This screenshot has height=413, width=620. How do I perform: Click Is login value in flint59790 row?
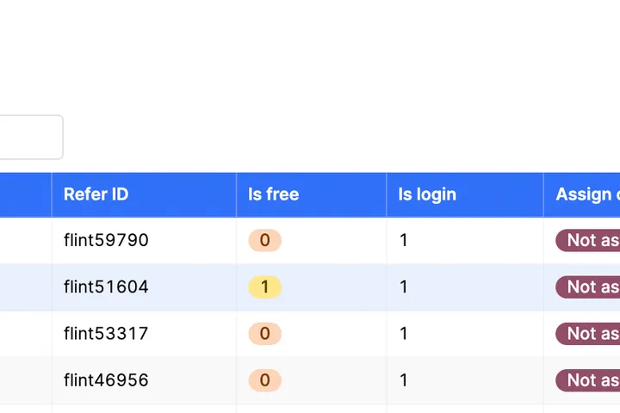(x=403, y=240)
